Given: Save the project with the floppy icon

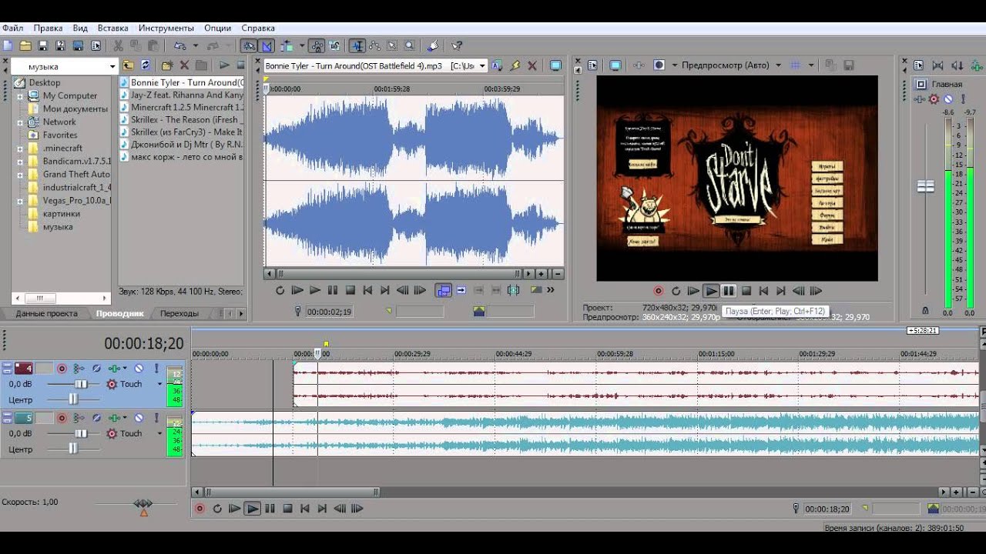Looking at the screenshot, I should point(43,45).
